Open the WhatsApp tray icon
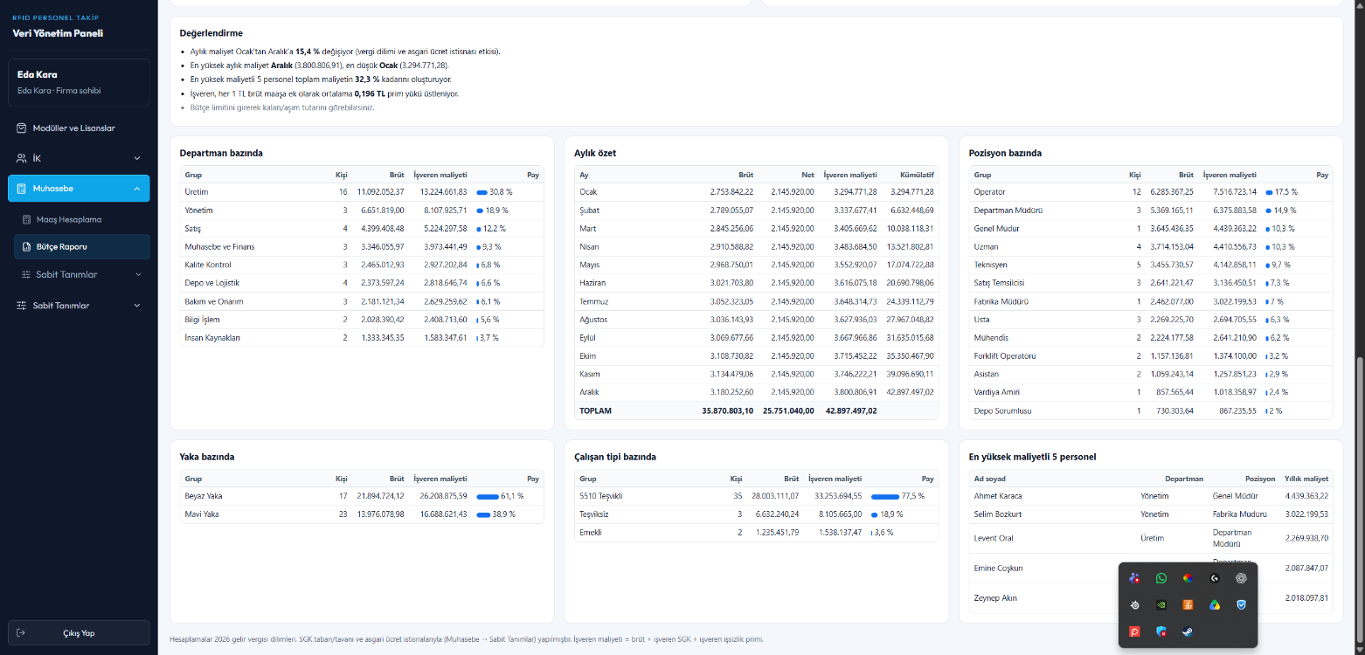This screenshot has width=1365, height=655. point(1161,578)
